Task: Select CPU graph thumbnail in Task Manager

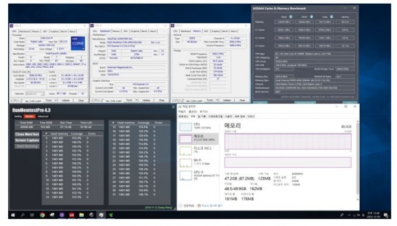Action: (x=186, y=127)
